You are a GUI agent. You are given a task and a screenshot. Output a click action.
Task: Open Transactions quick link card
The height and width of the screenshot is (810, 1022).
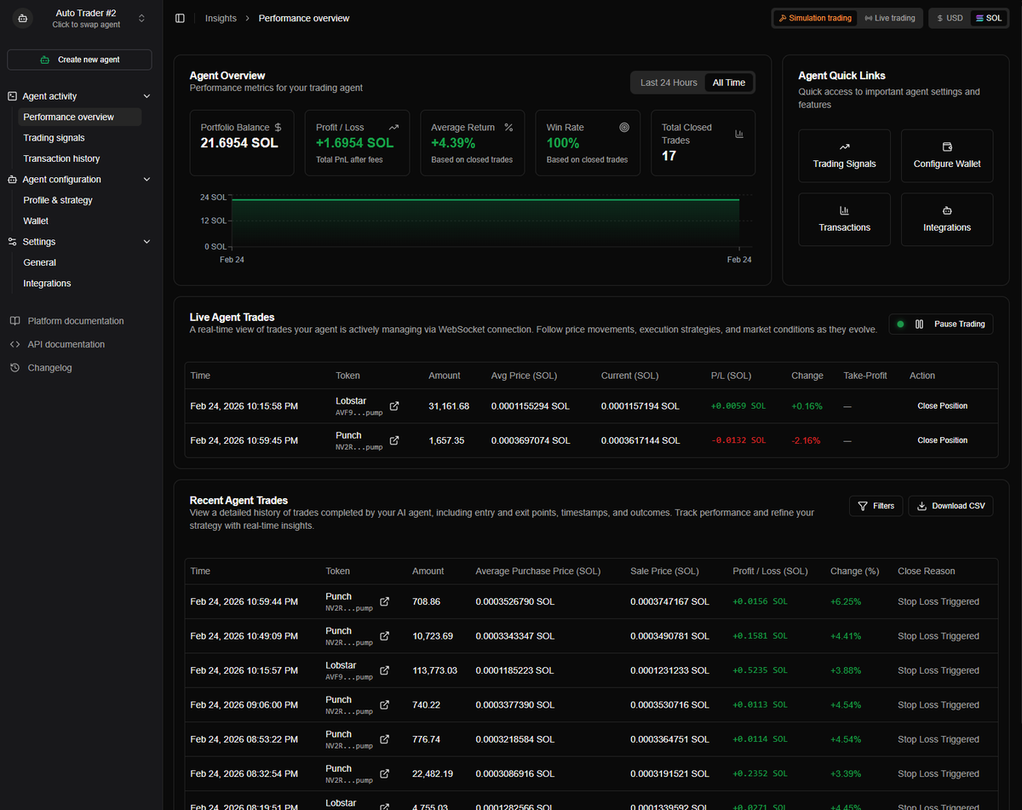pyautogui.click(x=844, y=220)
